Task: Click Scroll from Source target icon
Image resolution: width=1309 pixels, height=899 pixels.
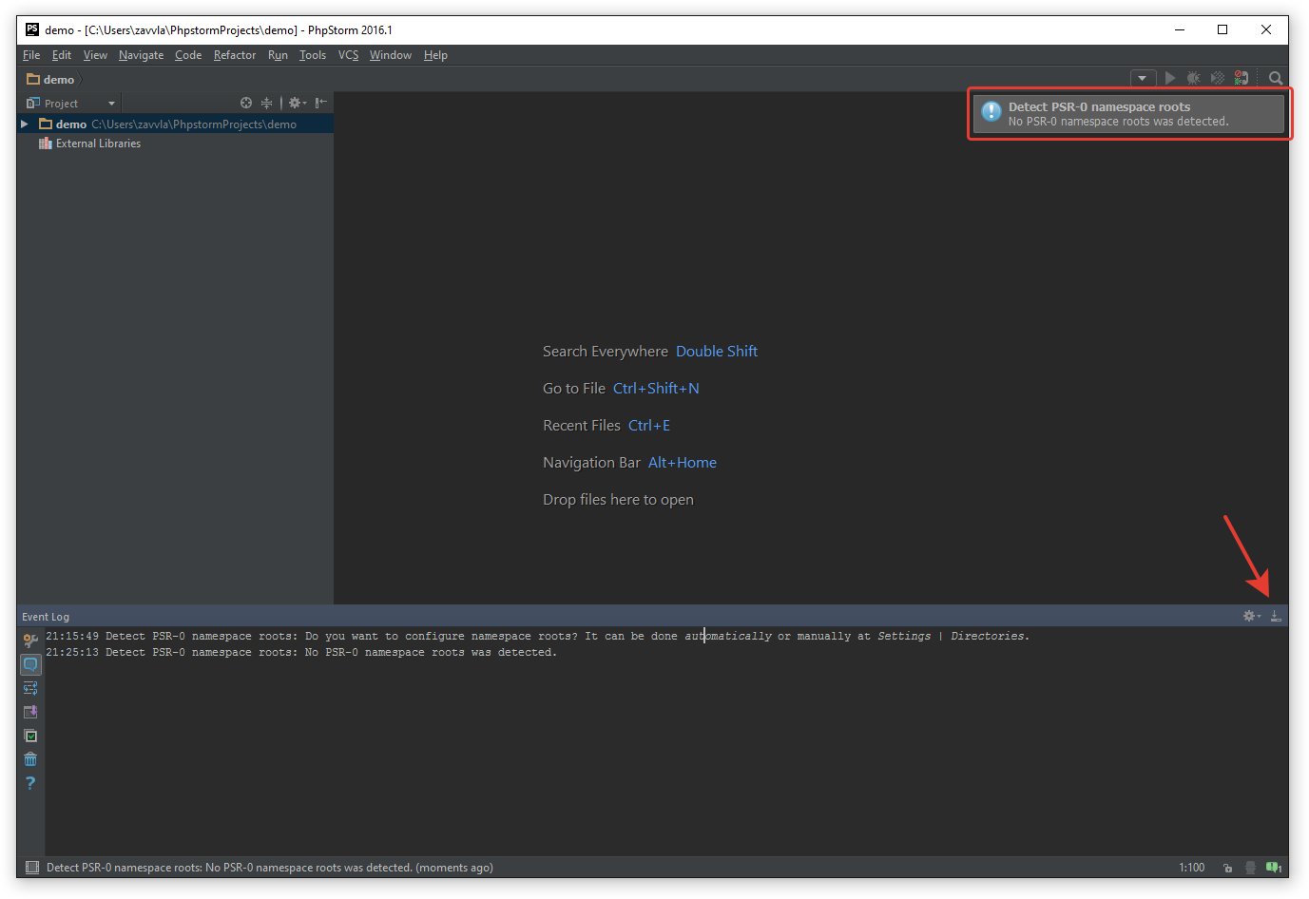Action: coord(246,103)
